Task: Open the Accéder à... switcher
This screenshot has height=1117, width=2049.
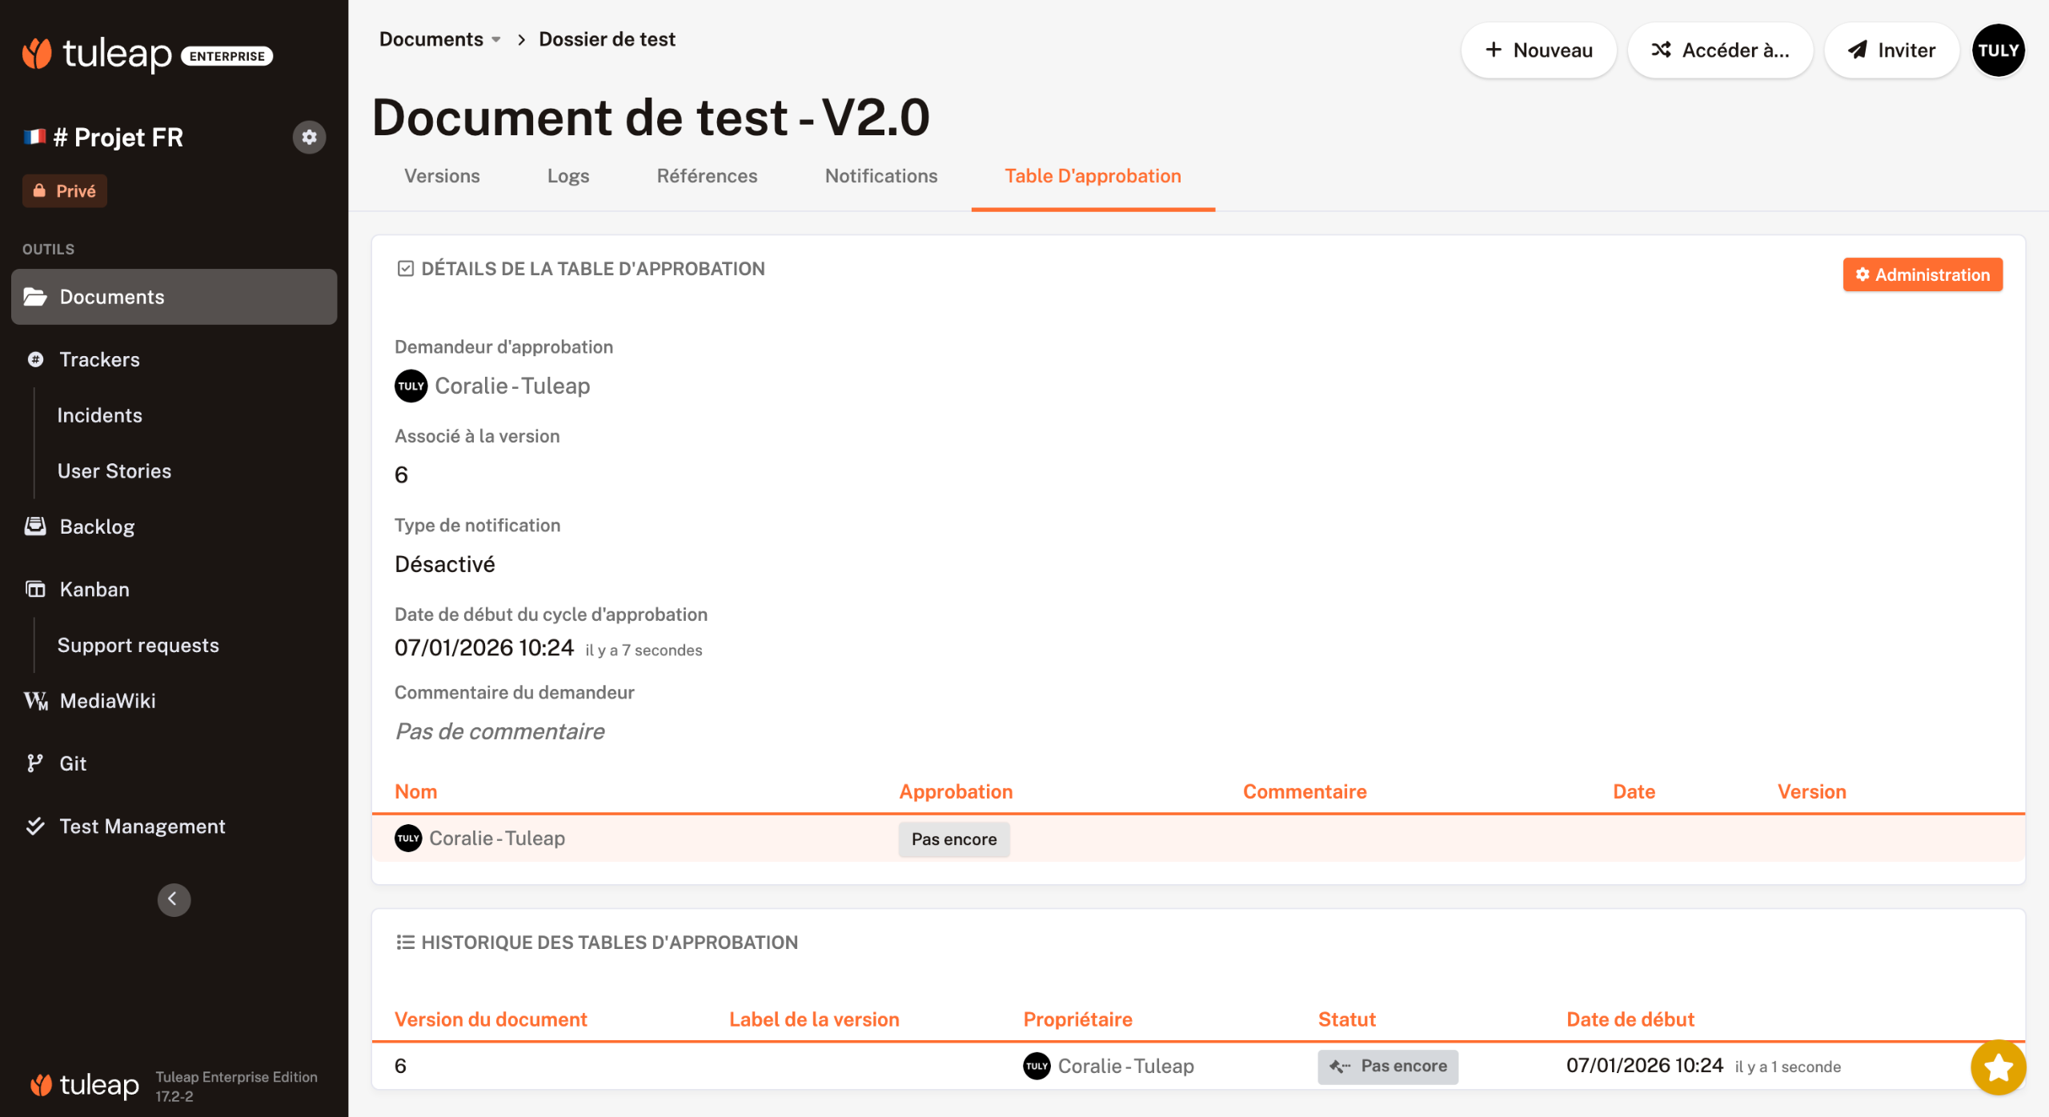Action: (1720, 50)
